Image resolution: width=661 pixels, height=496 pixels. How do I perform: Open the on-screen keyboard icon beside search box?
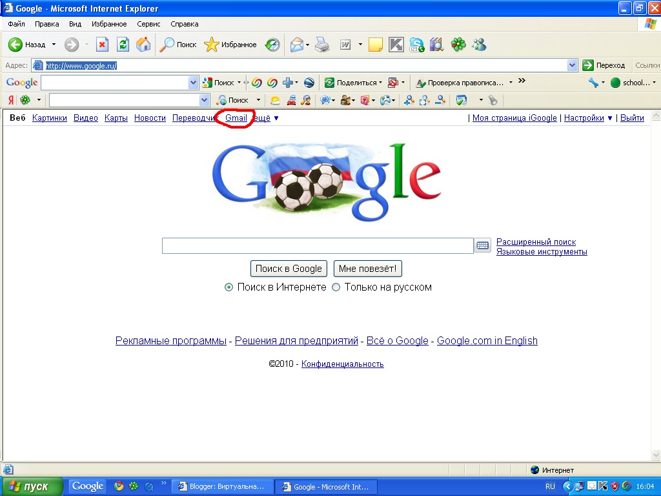483,245
